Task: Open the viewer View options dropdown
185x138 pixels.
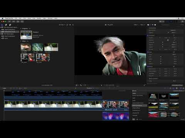Action: coord(143,25)
